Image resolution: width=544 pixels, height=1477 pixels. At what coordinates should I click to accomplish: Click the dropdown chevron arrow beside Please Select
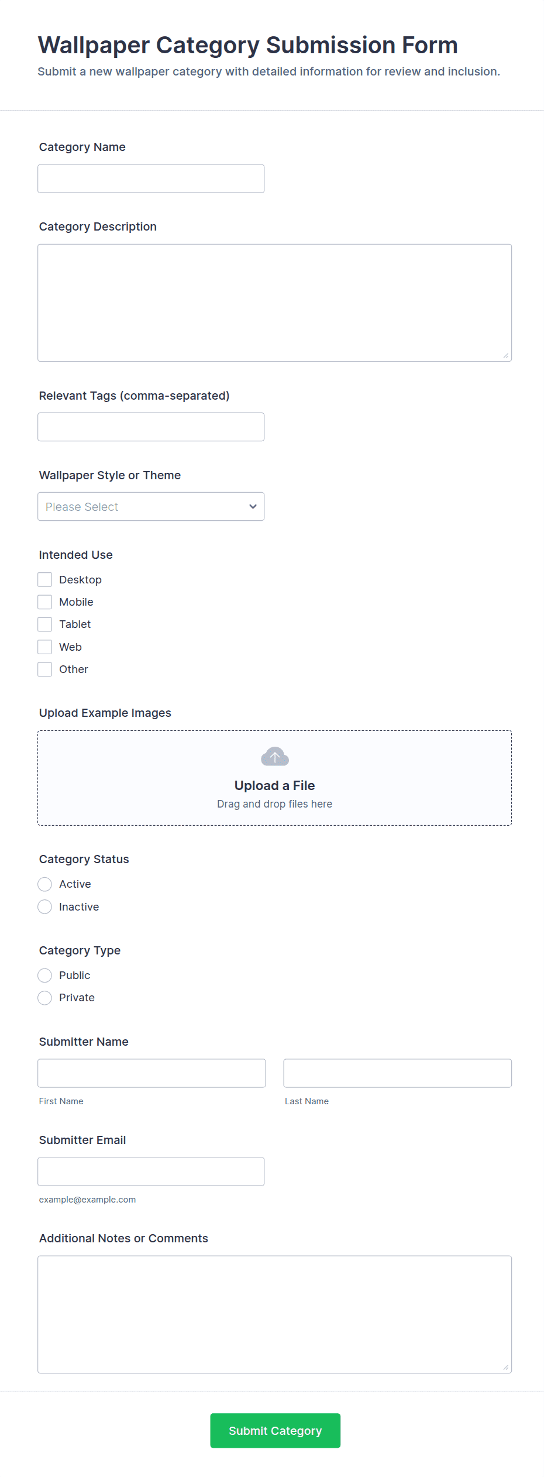click(253, 507)
